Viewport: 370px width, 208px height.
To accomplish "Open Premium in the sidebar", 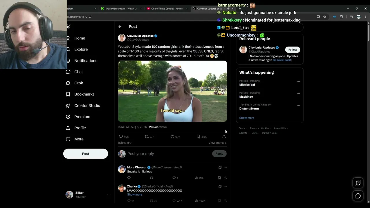I will click(78, 117).
